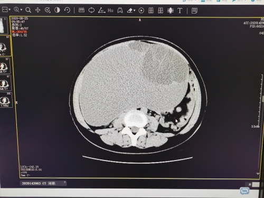
Task: Start cine playback of the series
Action: coord(141,11)
